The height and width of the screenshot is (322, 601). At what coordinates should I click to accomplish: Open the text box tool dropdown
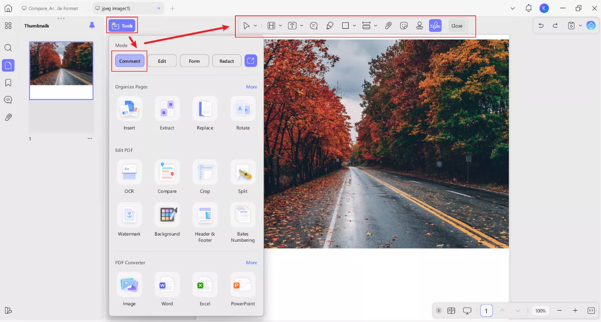pyautogui.click(x=302, y=26)
